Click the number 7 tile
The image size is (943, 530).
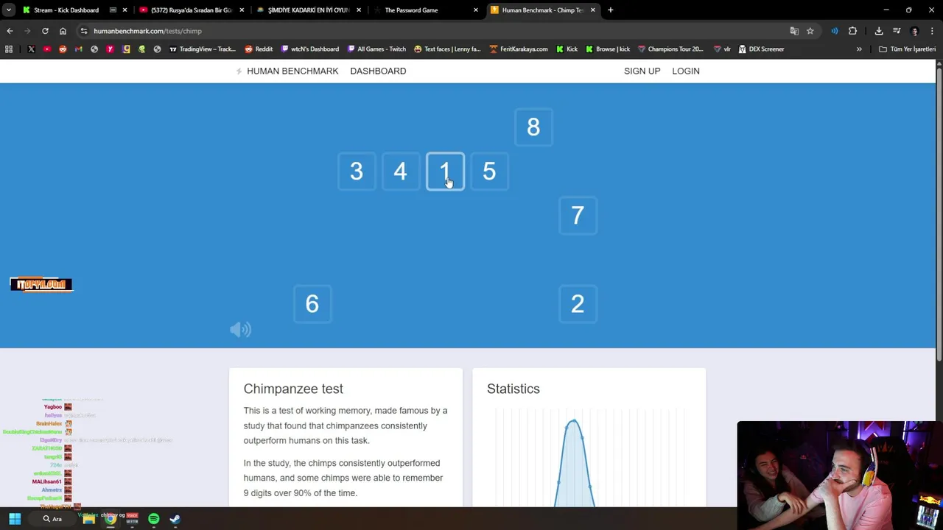point(578,216)
